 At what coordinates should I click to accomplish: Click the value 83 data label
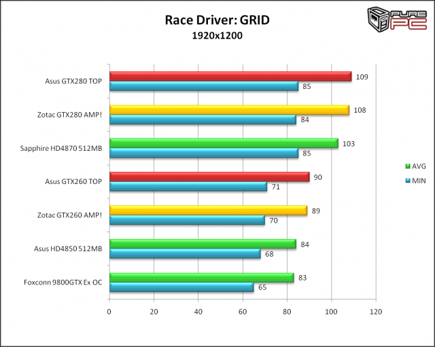pos(302,278)
